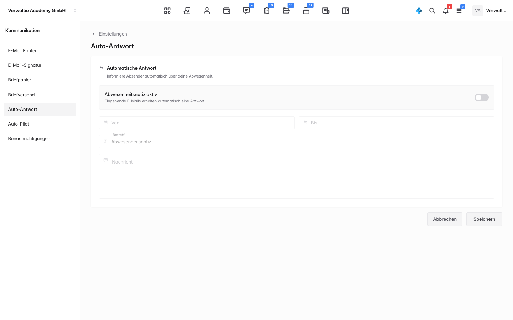Focus the Betreff subject field

(297, 142)
